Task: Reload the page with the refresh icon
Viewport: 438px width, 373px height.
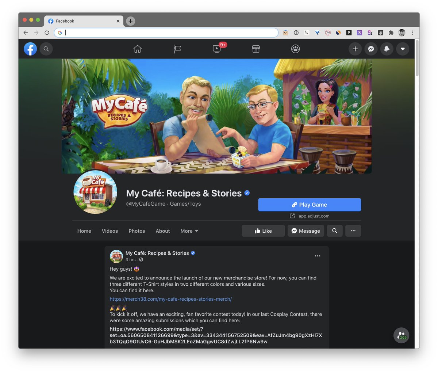Action: 47,33
